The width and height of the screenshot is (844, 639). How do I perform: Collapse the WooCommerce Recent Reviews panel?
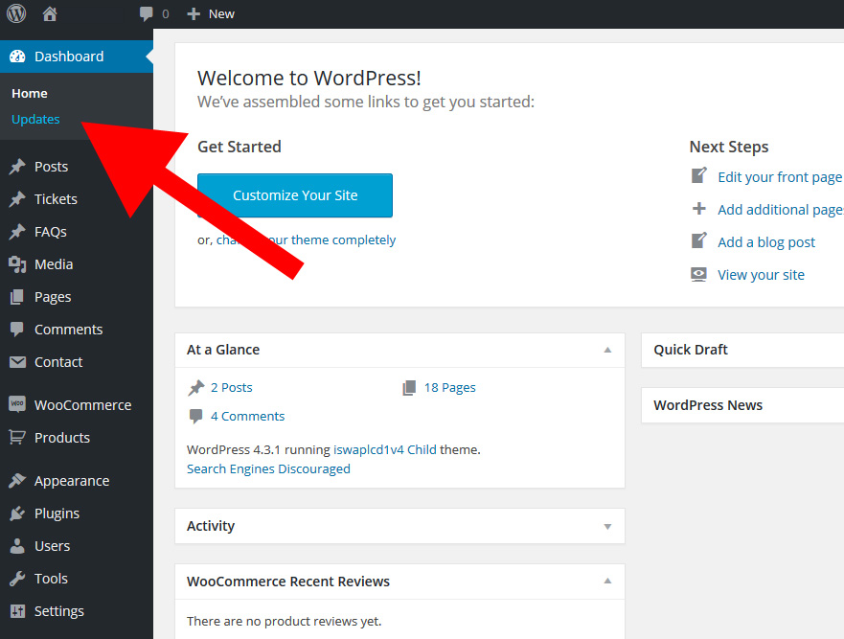606,582
